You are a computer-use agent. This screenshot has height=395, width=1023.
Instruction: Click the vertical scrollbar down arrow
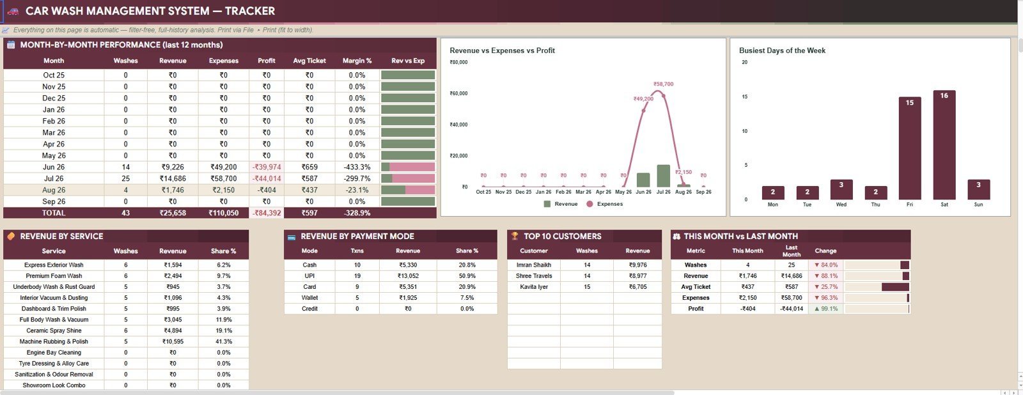[1020, 385]
